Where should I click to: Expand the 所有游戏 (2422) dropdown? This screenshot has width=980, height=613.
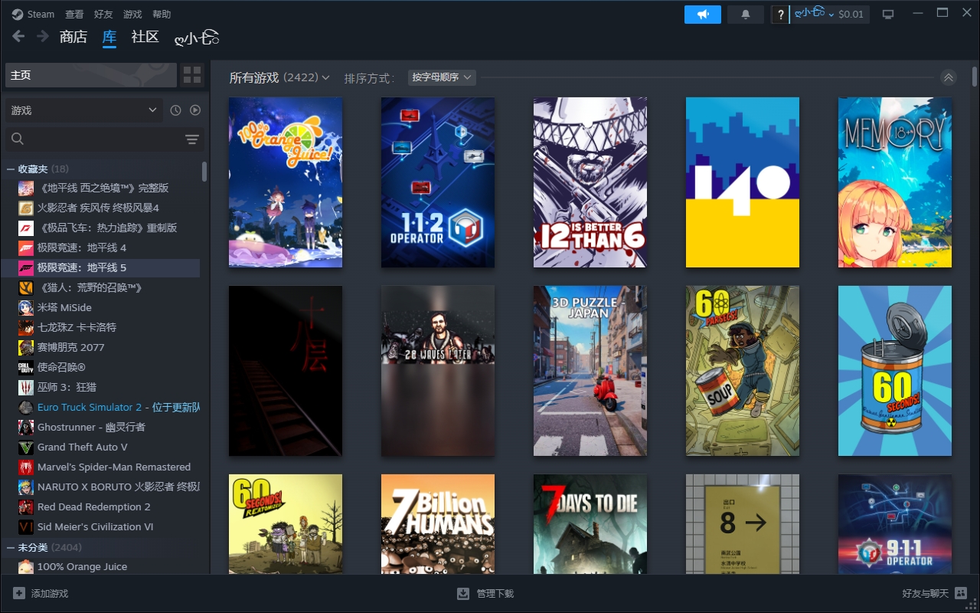click(279, 77)
